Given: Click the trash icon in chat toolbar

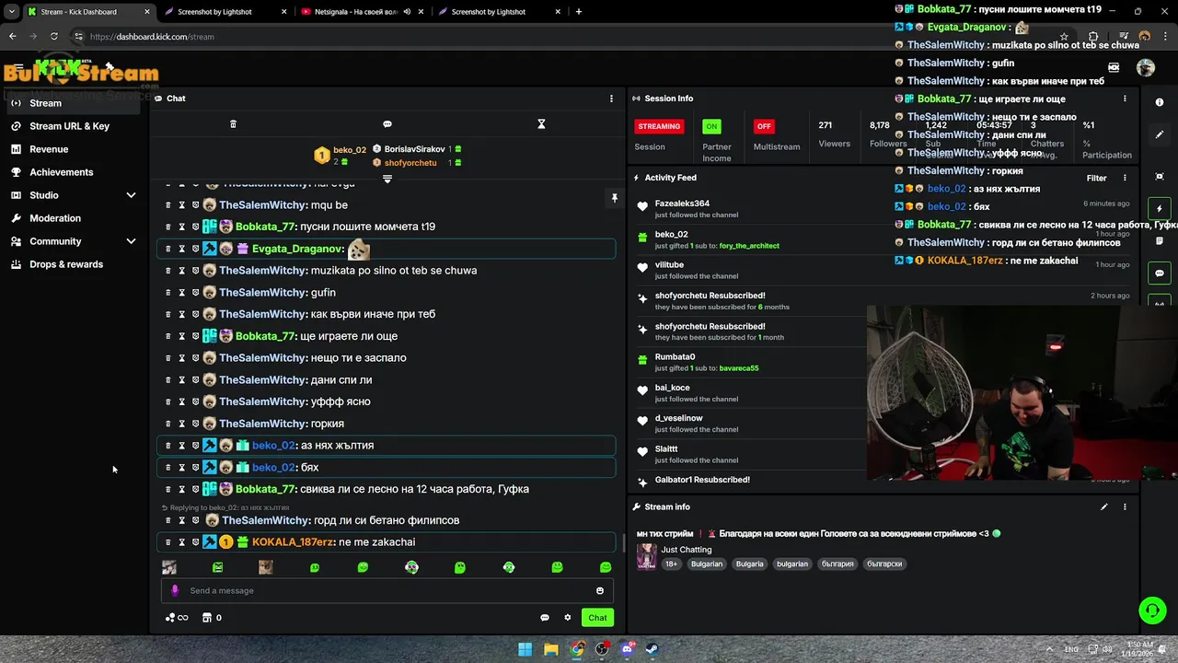Looking at the screenshot, I should pyautogui.click(x=233, y=124).
